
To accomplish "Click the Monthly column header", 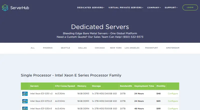I will (161, 86).
